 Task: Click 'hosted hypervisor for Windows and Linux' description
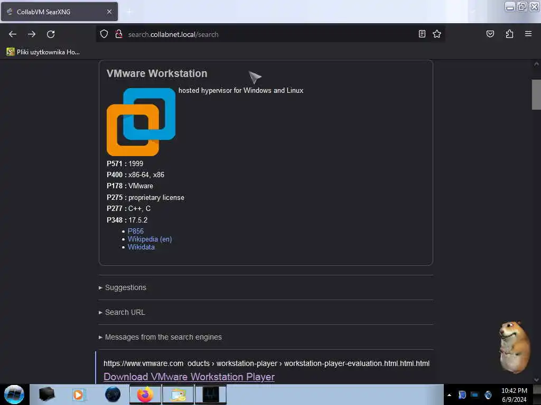coord(241,90)
